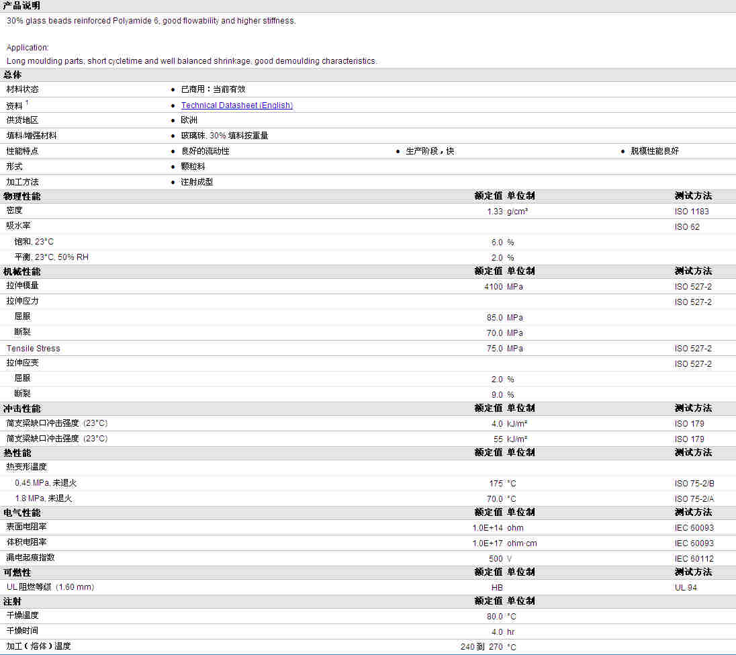Click the 产品说明 section header
The height and width of the screenshot is (655, 736).
(21, 5)
